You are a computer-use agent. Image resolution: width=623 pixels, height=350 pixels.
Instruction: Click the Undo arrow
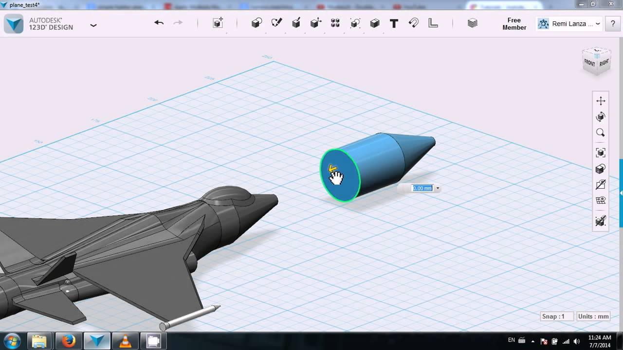click(159, 23)
